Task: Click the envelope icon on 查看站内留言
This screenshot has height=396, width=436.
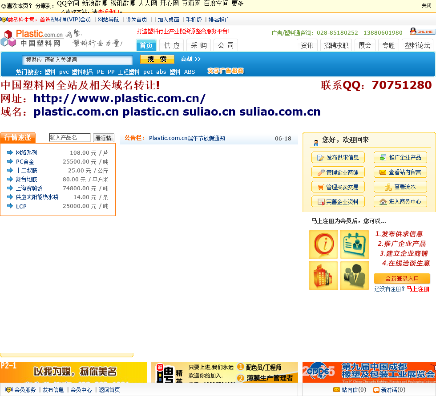Action: tap(383, 172)
